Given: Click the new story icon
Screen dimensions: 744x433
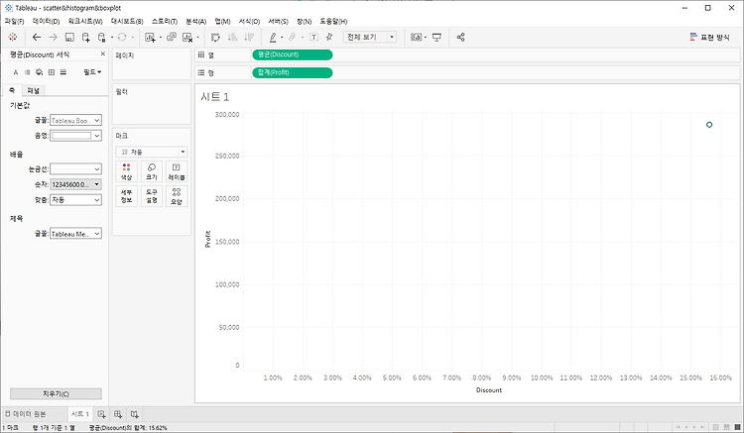Looking at the screenshot, I should click(135, 414).
